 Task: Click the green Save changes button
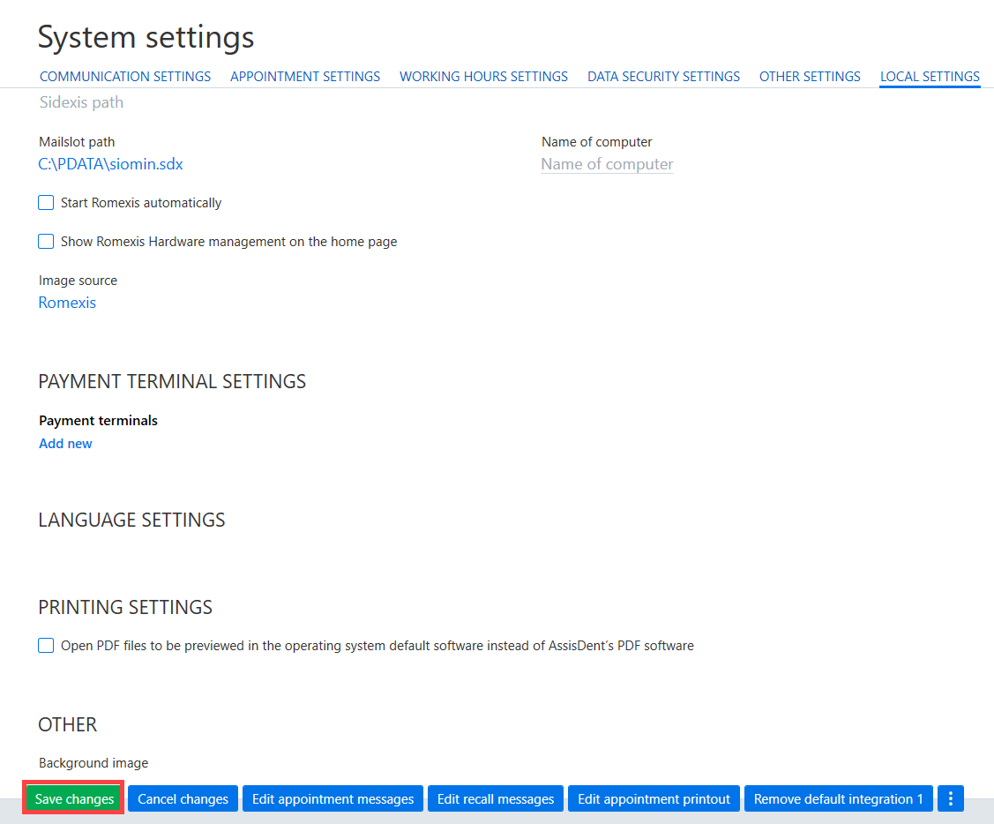click(74, 798)
